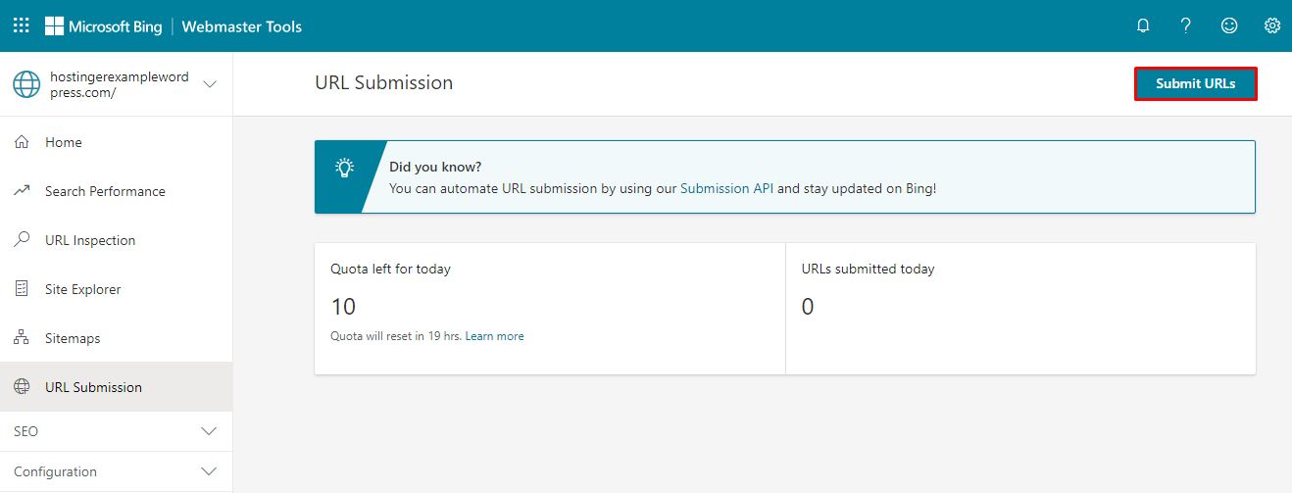Click the feedback smiley icon
Screen dimensions: 1292x493
(x=1229, y=26)
